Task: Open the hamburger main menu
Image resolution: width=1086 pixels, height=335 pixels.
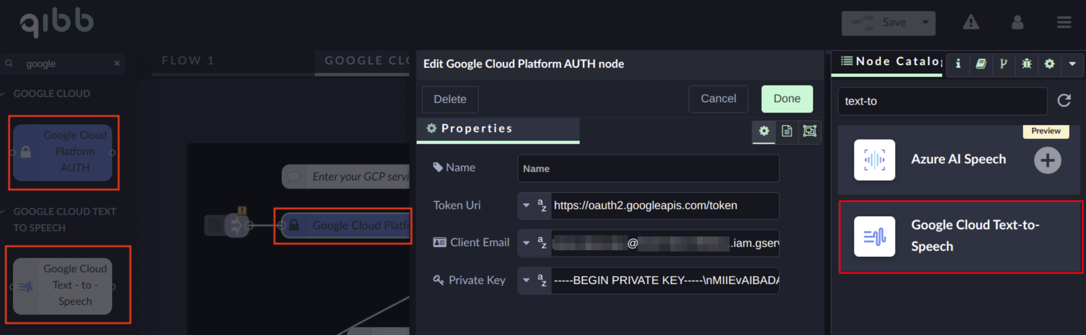Action: pos(1064,22)
